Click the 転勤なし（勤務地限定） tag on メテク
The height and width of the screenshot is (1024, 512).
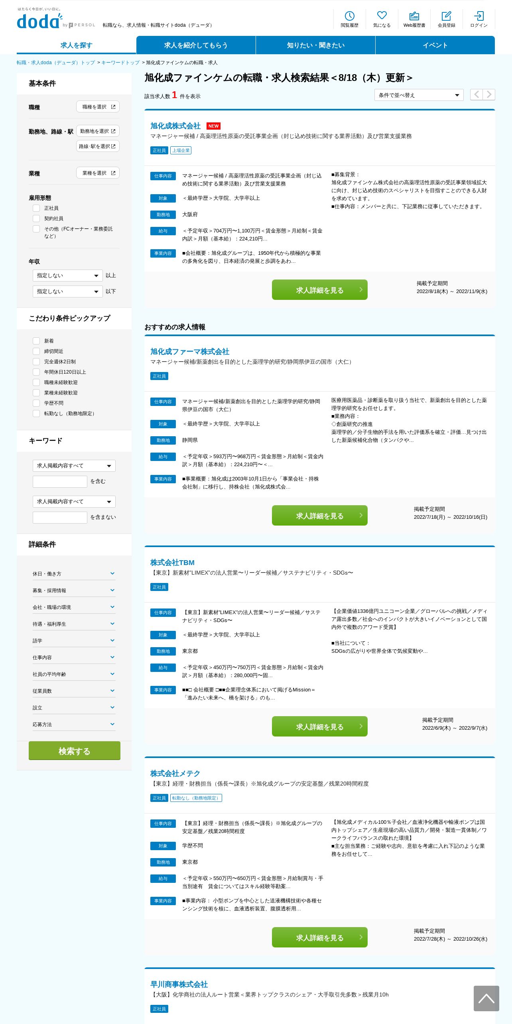tap(196, 798)
